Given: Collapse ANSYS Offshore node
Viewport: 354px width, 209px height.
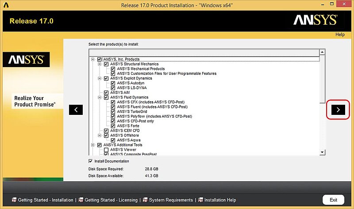Looking at the screenshot, I should tap(99, 135).
